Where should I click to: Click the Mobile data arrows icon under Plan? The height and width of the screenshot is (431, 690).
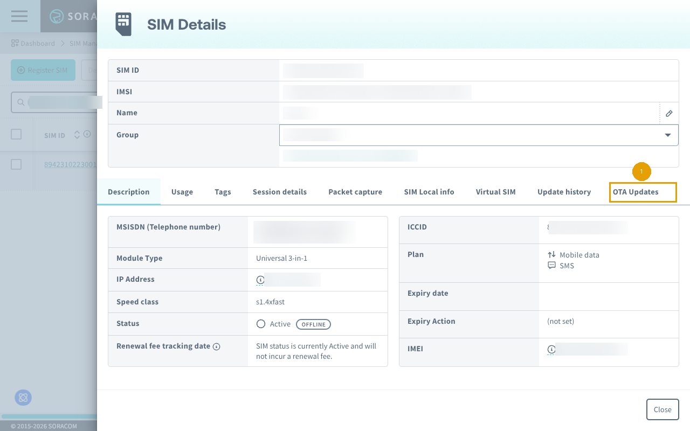(551, 254)
